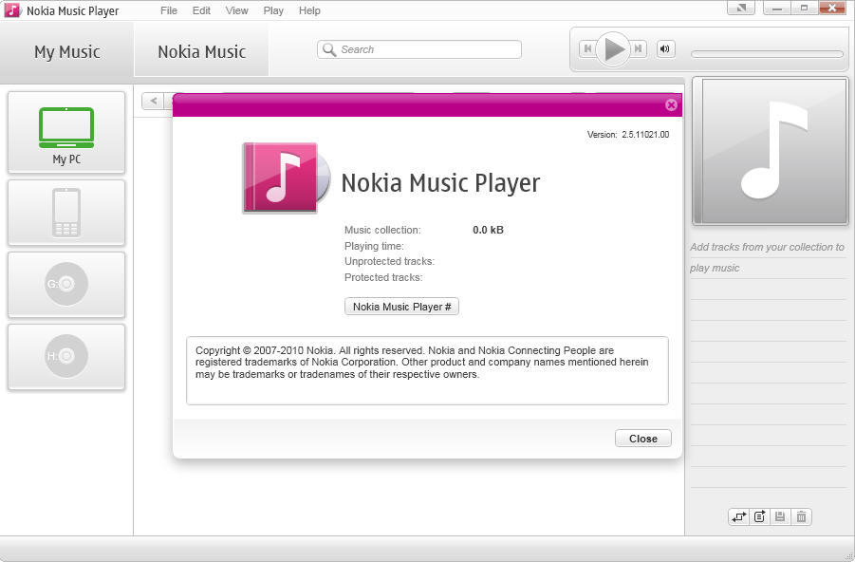Dismiss the About dialog with the X icon

[x=671, y=104]
